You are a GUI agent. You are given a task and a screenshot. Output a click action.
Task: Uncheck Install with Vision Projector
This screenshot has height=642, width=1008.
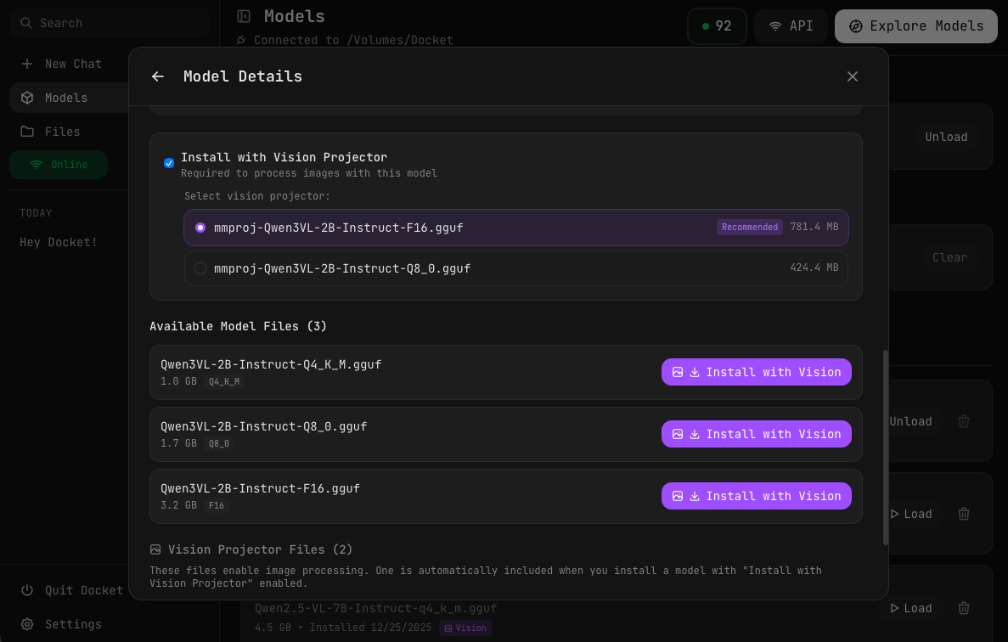coord(169,163)
